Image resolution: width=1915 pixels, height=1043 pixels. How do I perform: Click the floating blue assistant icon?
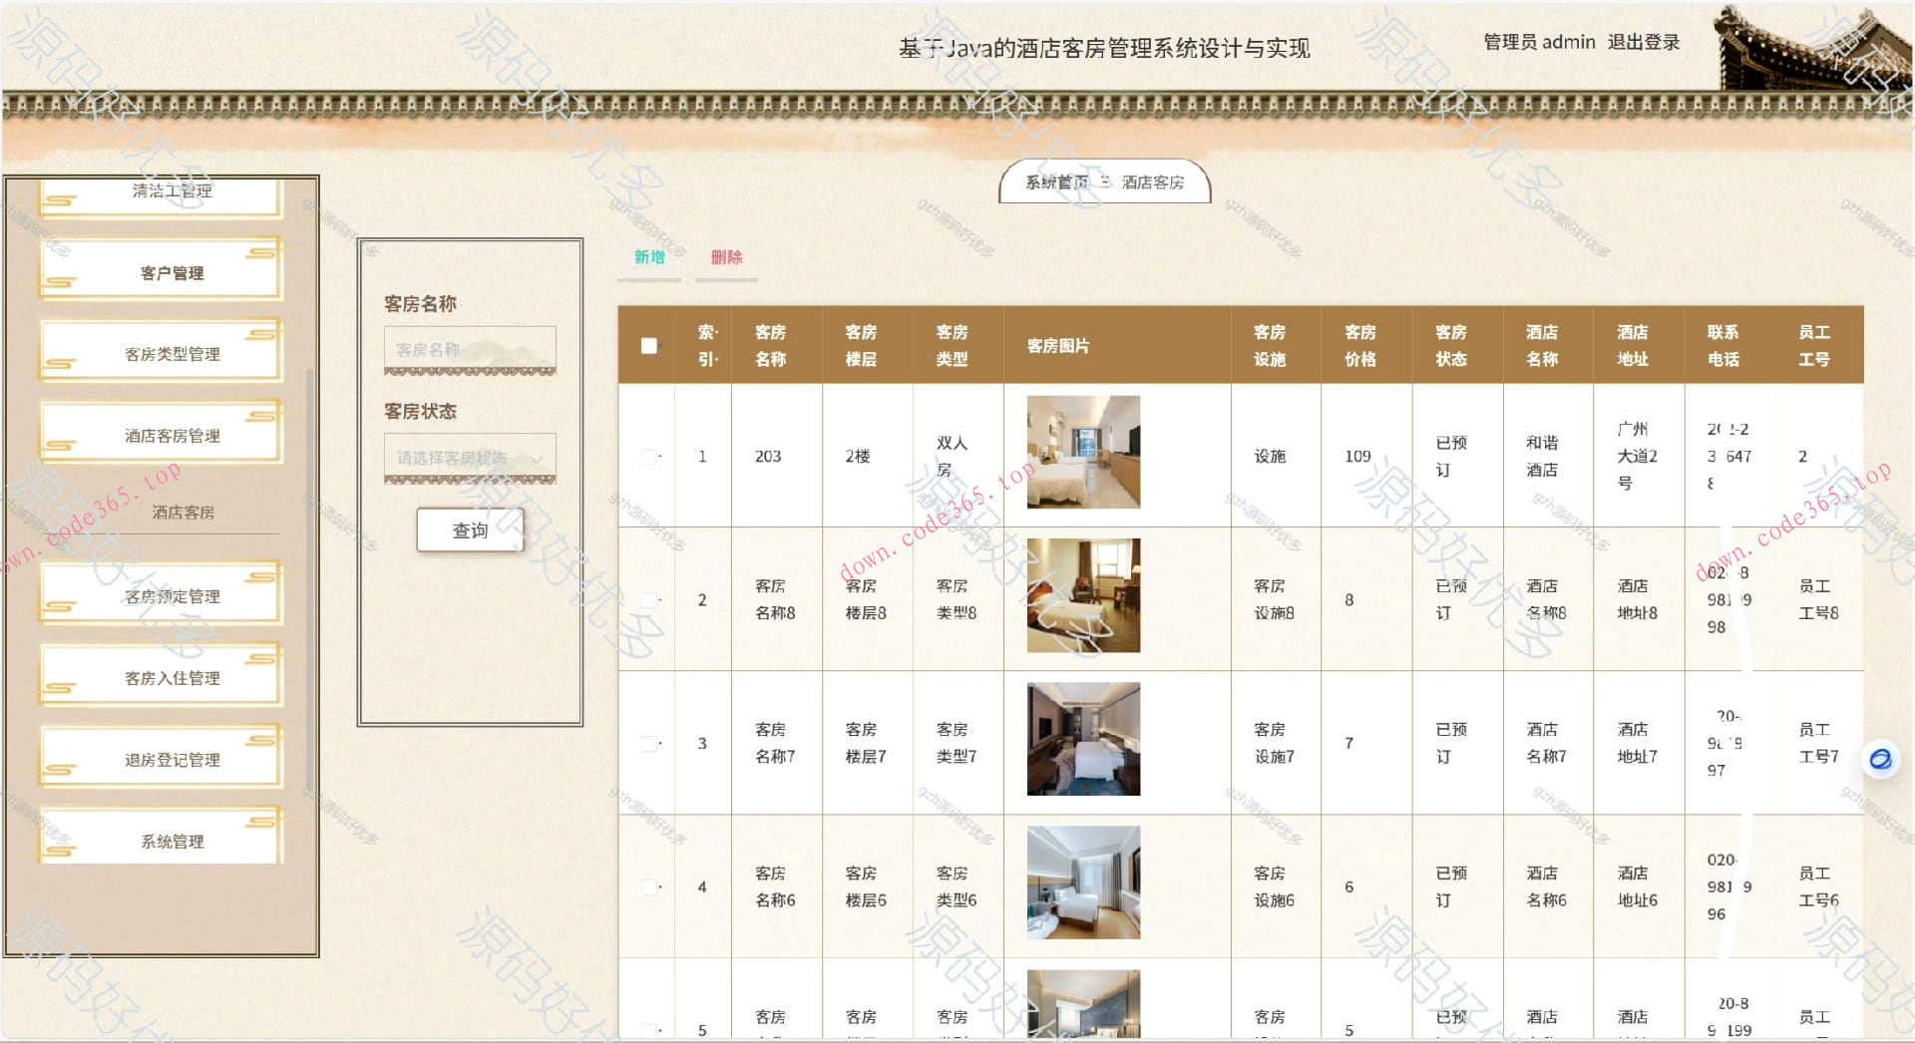(1880, 760)
